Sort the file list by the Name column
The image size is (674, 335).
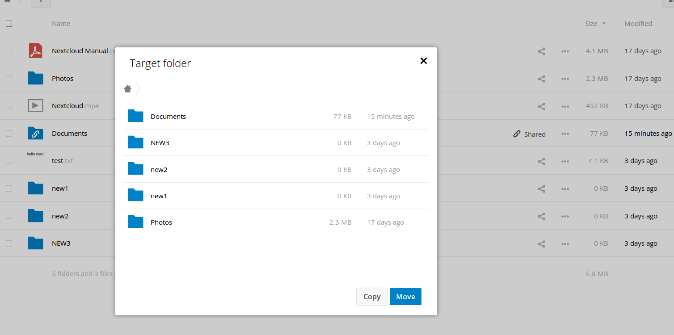pyautogui.click(x=61, y=24)
